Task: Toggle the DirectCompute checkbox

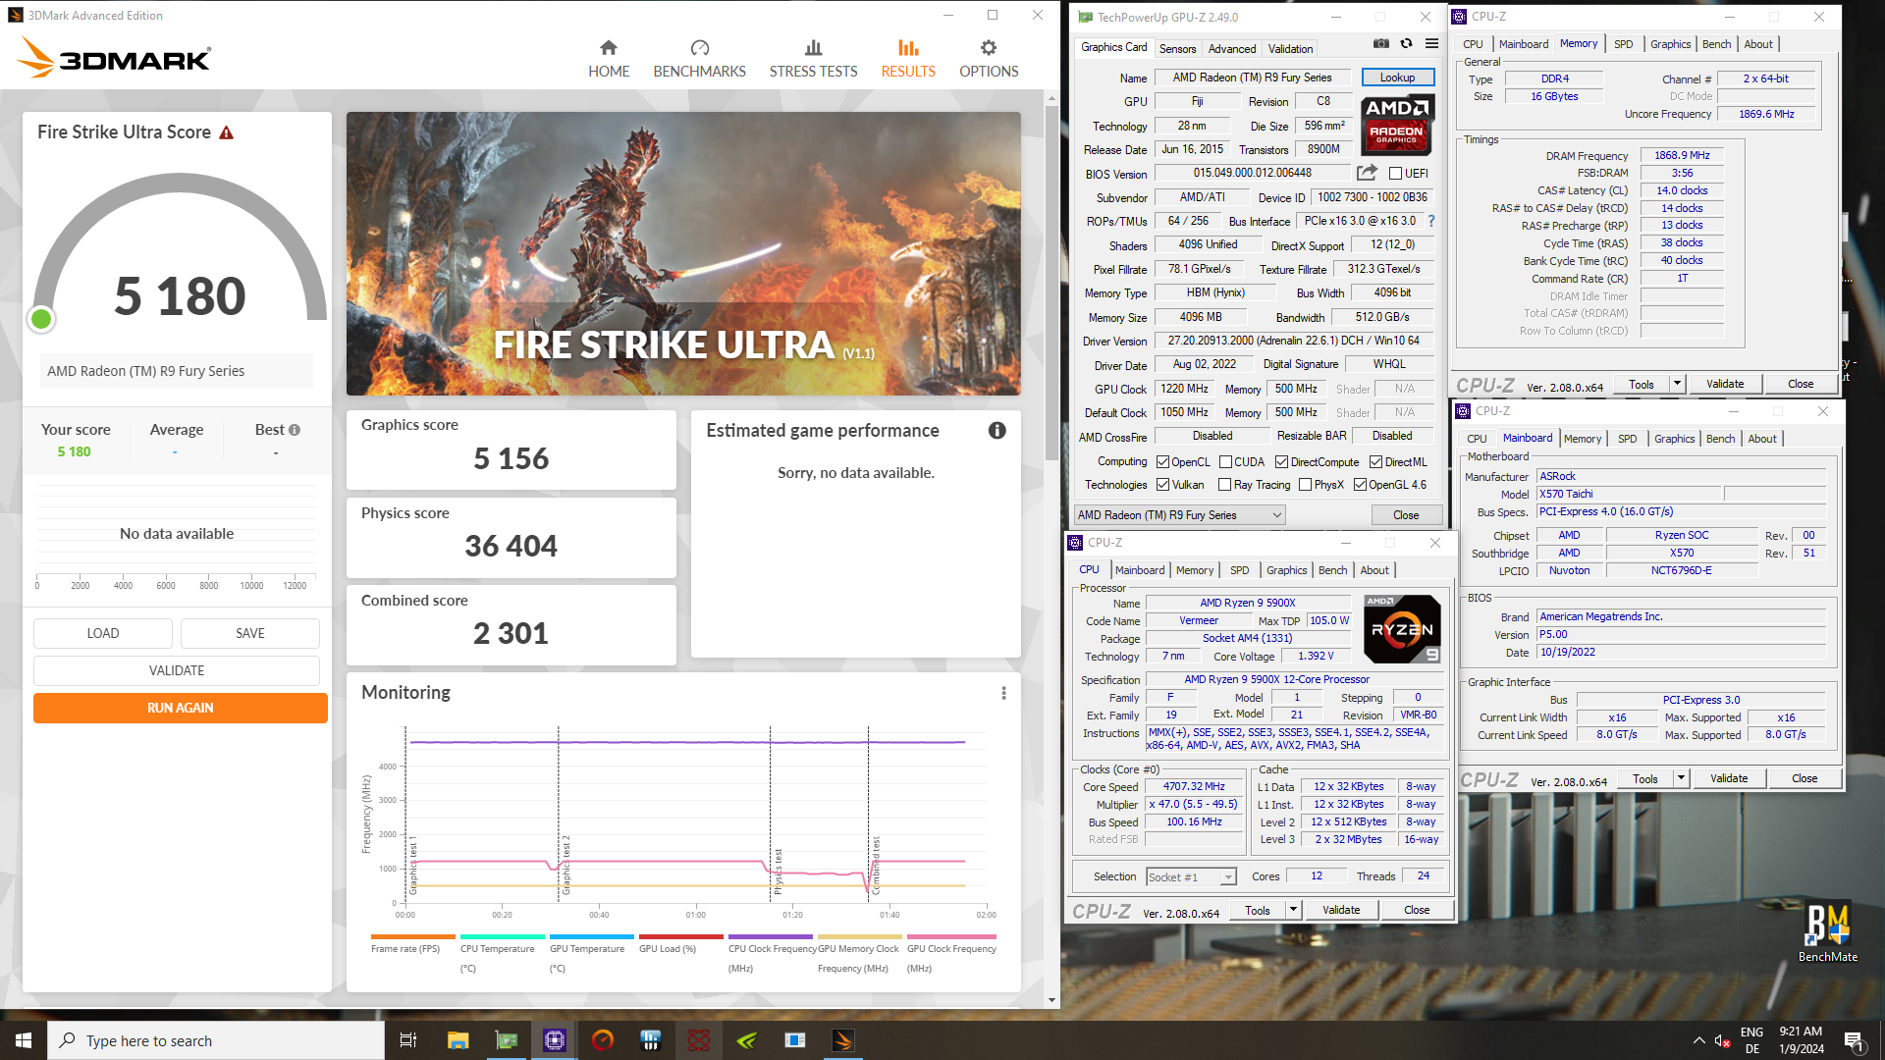Action: point(1281,462)
